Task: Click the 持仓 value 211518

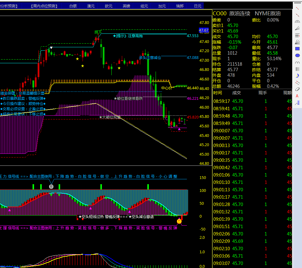Action: (234, 64)
